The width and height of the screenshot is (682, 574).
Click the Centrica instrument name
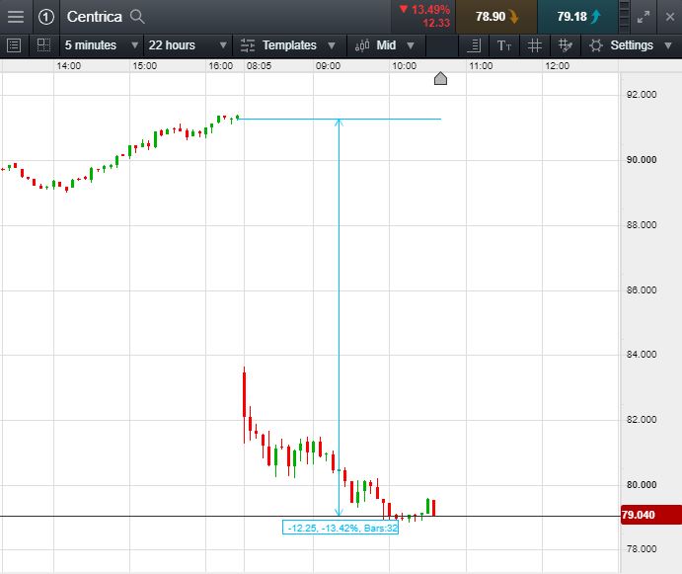95,17
